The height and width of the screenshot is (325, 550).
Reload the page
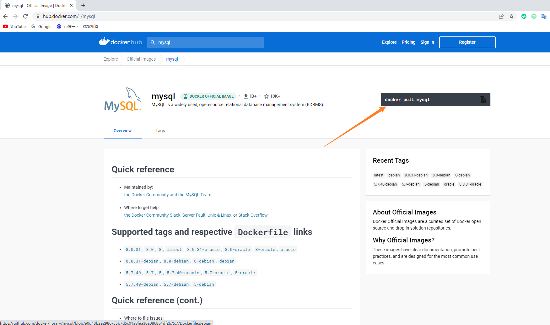tap(25, 16)
